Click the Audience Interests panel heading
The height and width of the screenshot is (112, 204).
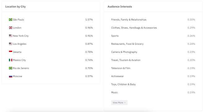[x=120, y=7]
